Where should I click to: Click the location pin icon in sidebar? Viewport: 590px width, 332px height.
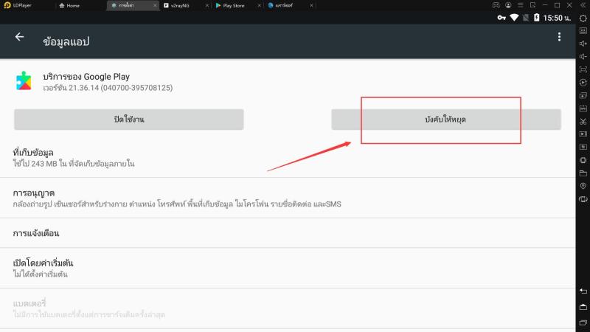[x=583, y=186]
